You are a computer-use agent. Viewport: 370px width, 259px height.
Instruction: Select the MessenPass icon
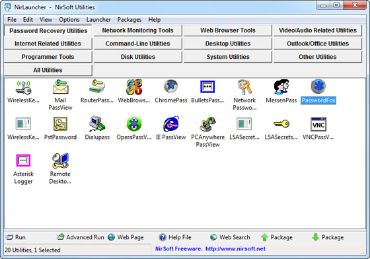(281, 87)
